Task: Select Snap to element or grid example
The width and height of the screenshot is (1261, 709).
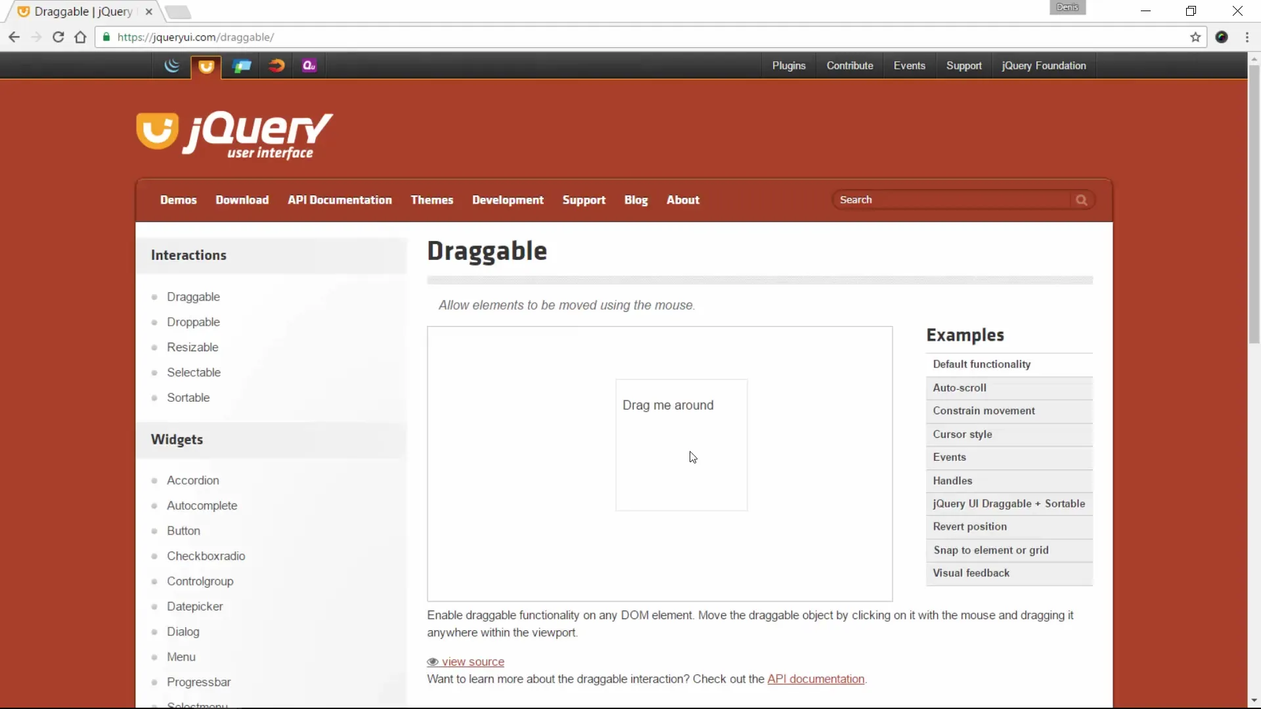Action: pos(1009,551)
